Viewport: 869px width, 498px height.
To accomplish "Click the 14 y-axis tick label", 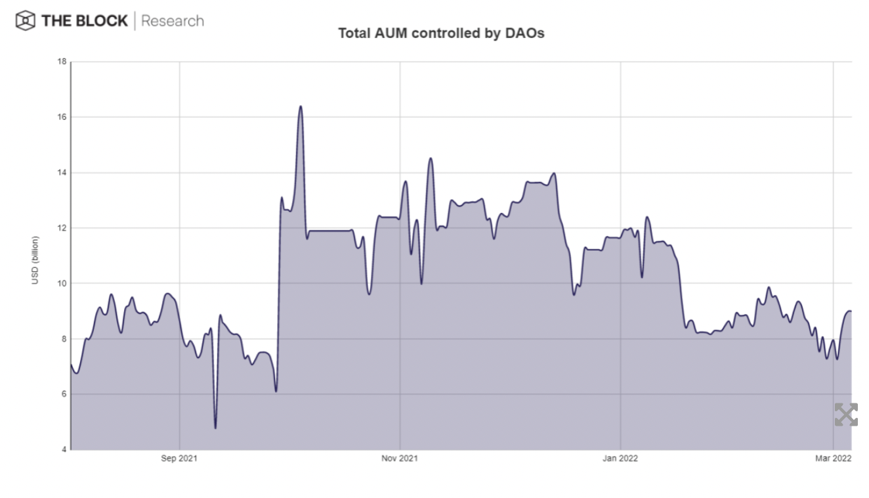I will tap(61, 173).
